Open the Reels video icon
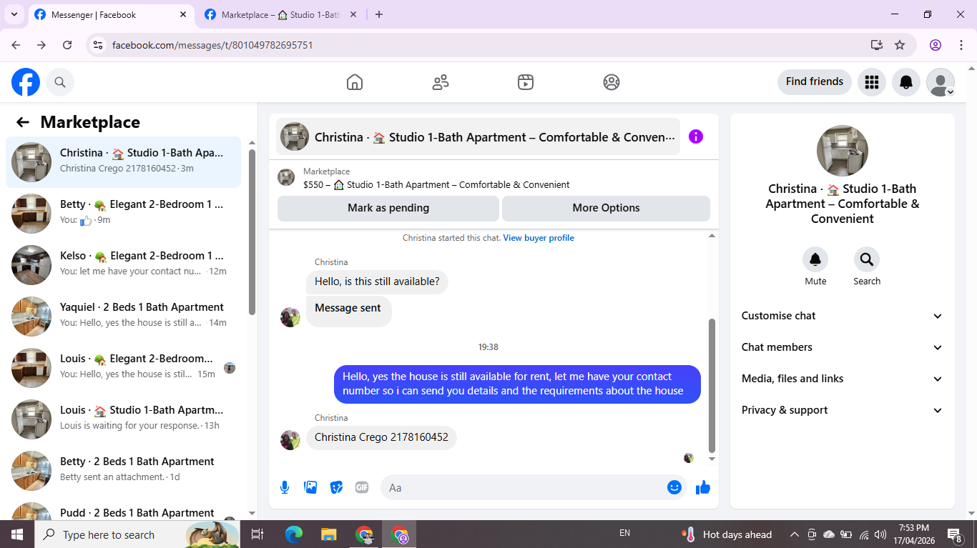The width and height of the screenshot is (977, 548). pyautogui.click(x=526, y=82)
